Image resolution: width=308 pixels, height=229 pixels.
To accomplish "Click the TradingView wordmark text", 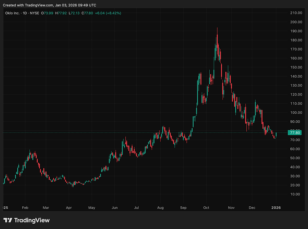I will (x=32, y=220).
